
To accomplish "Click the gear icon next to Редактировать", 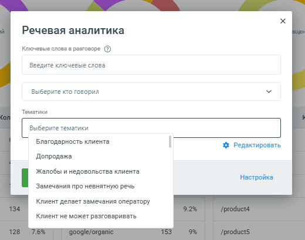I will [226, 145].
